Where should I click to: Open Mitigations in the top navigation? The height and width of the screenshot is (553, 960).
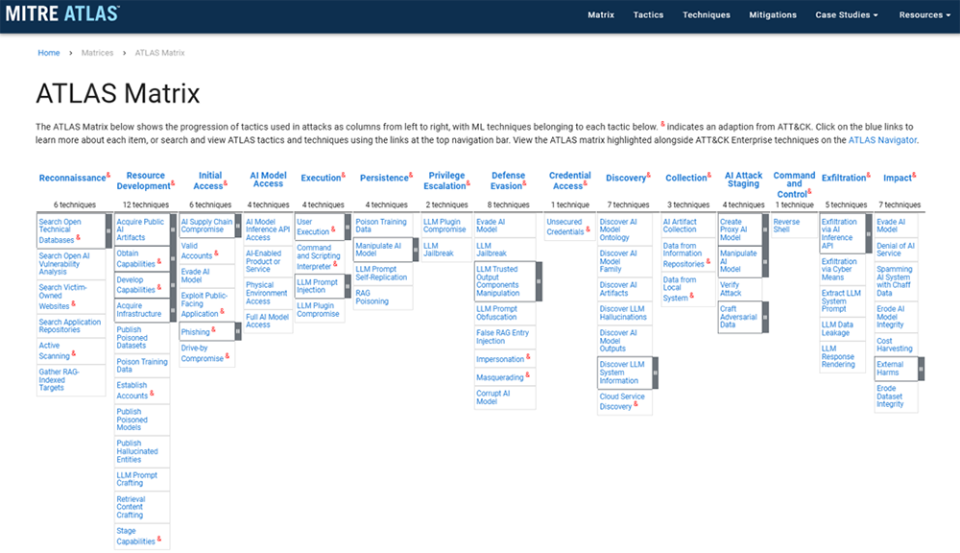tap(773, 14)
